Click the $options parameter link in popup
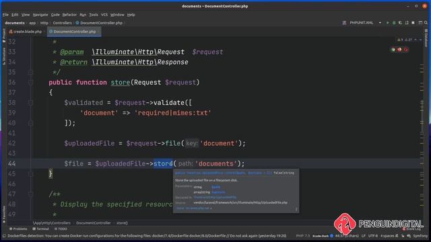 click(x=218, y=192)
